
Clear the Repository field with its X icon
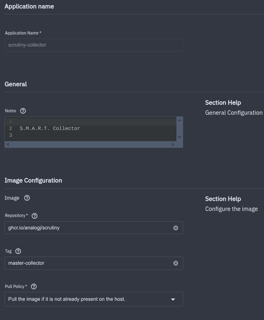[x=176, y=228]
